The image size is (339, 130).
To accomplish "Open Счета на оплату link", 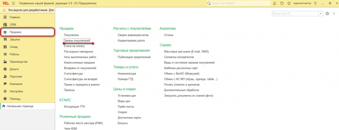I will (74, 46).
